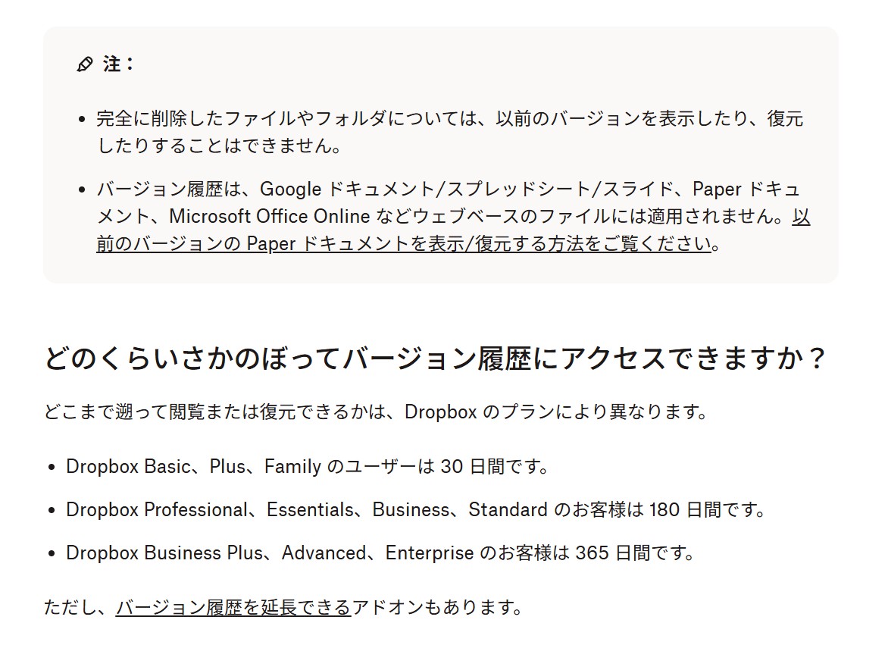Open the Paper document restore instructions link

click(x=403, y=244)
